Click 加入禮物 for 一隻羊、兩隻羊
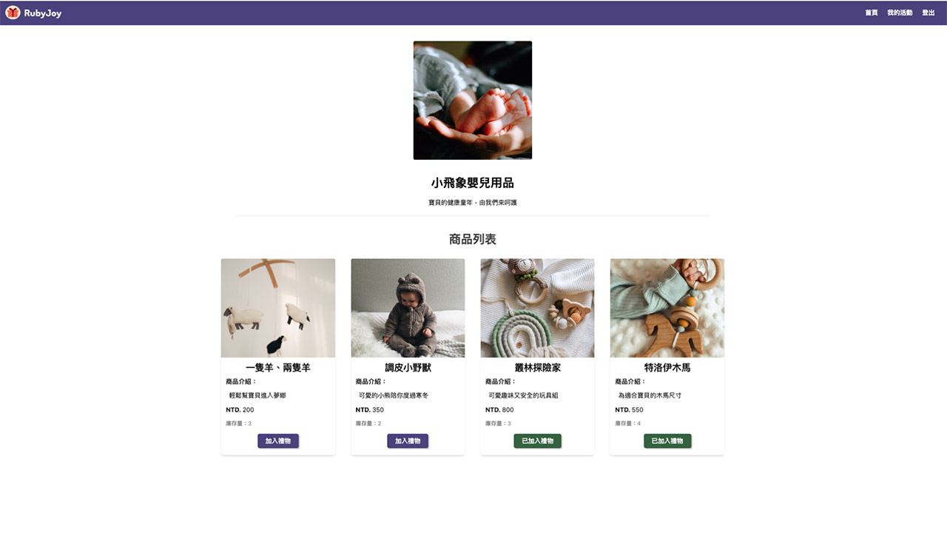 278,441
